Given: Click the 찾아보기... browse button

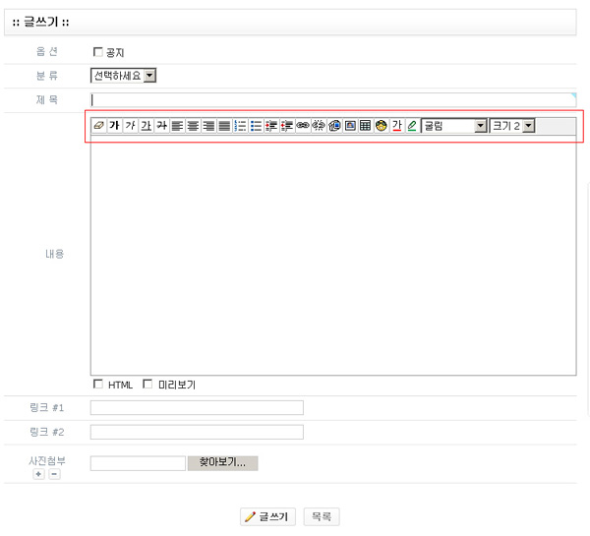Looking at the screenshot, I should (223, 463).
